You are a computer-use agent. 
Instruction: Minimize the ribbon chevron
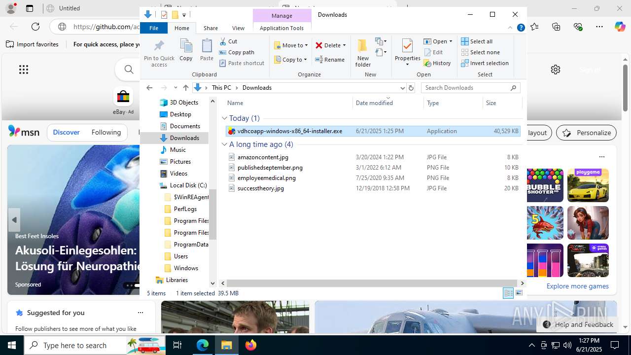510,28
